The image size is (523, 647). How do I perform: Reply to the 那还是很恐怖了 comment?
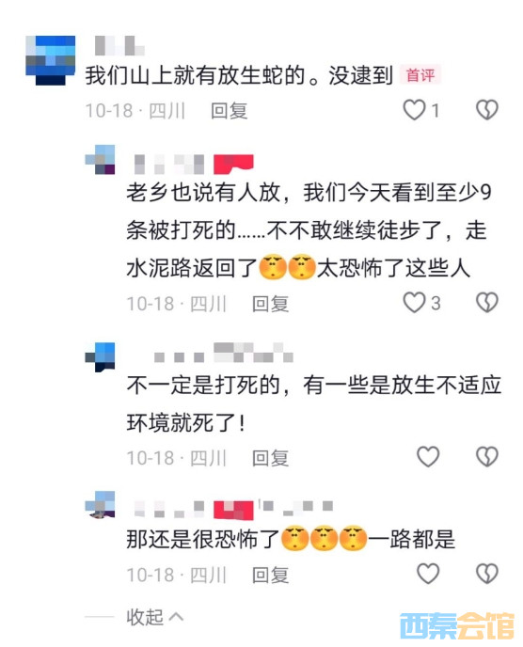270,575
